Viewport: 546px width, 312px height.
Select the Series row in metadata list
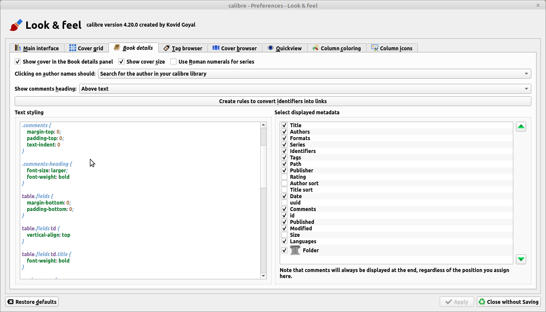coord(396,145)
